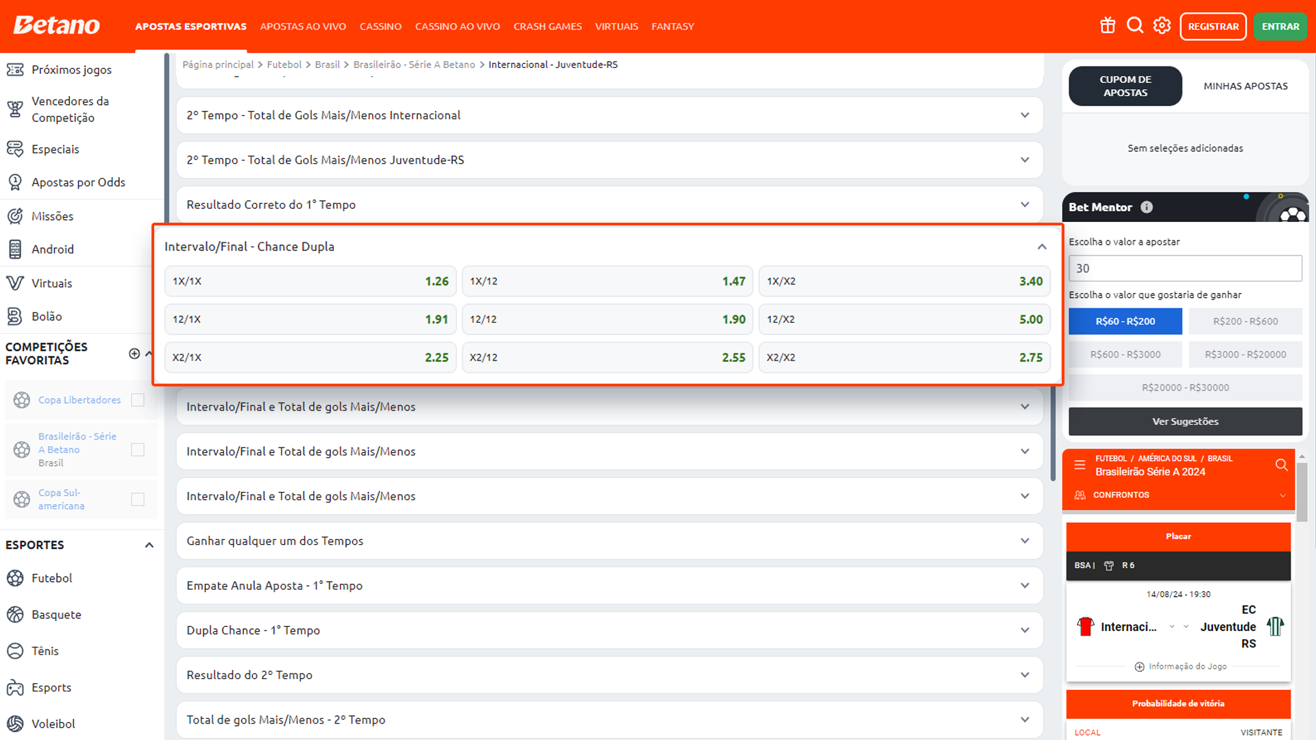The width and height of the screenshot is (1316, 740).
Task: Click the Bet Mentor info icon
Action: (1147, 207)
